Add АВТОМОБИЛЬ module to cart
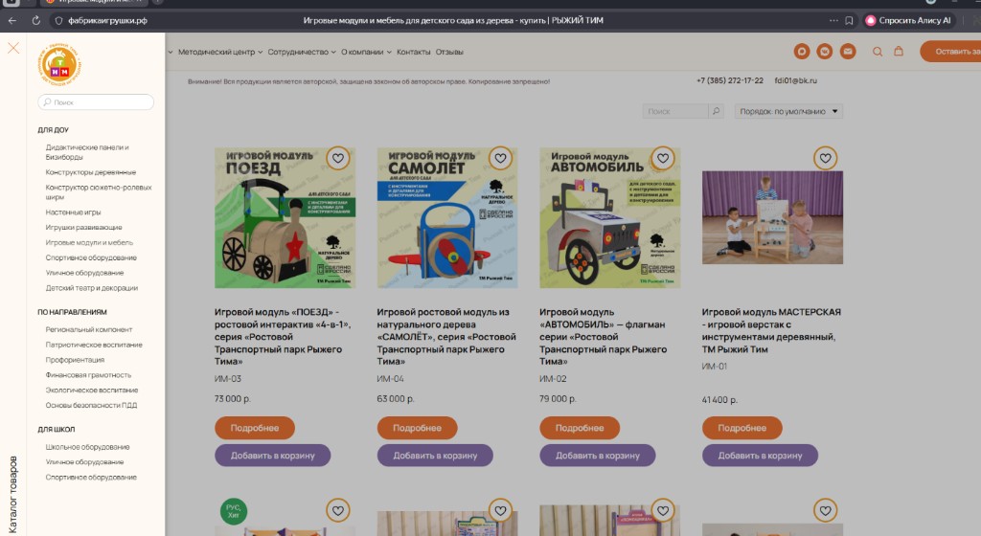981x536 pixels. pyautogui.click(x=598, y=456)
